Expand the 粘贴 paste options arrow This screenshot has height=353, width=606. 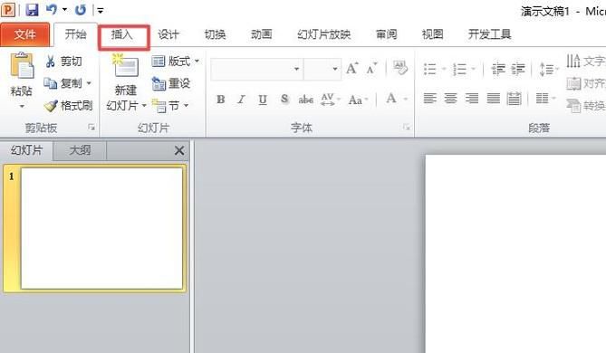click(22, 106)
